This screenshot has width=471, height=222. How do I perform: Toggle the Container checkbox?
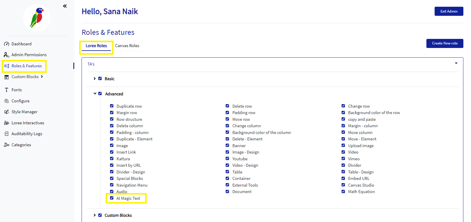tap(227, 178)
